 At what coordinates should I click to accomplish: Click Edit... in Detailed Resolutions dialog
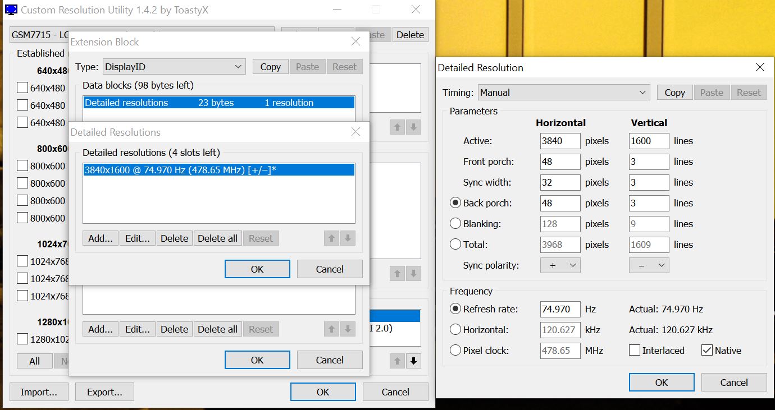click(137, 238)
